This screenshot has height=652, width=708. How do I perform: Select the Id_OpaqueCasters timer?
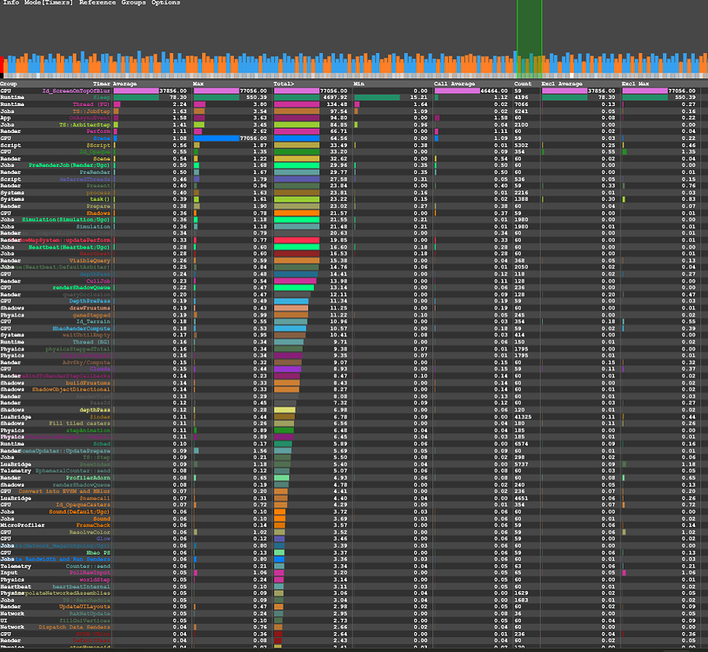(x=83, y=504)
